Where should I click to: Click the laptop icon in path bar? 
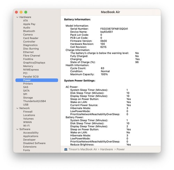(x=66, y=149)
